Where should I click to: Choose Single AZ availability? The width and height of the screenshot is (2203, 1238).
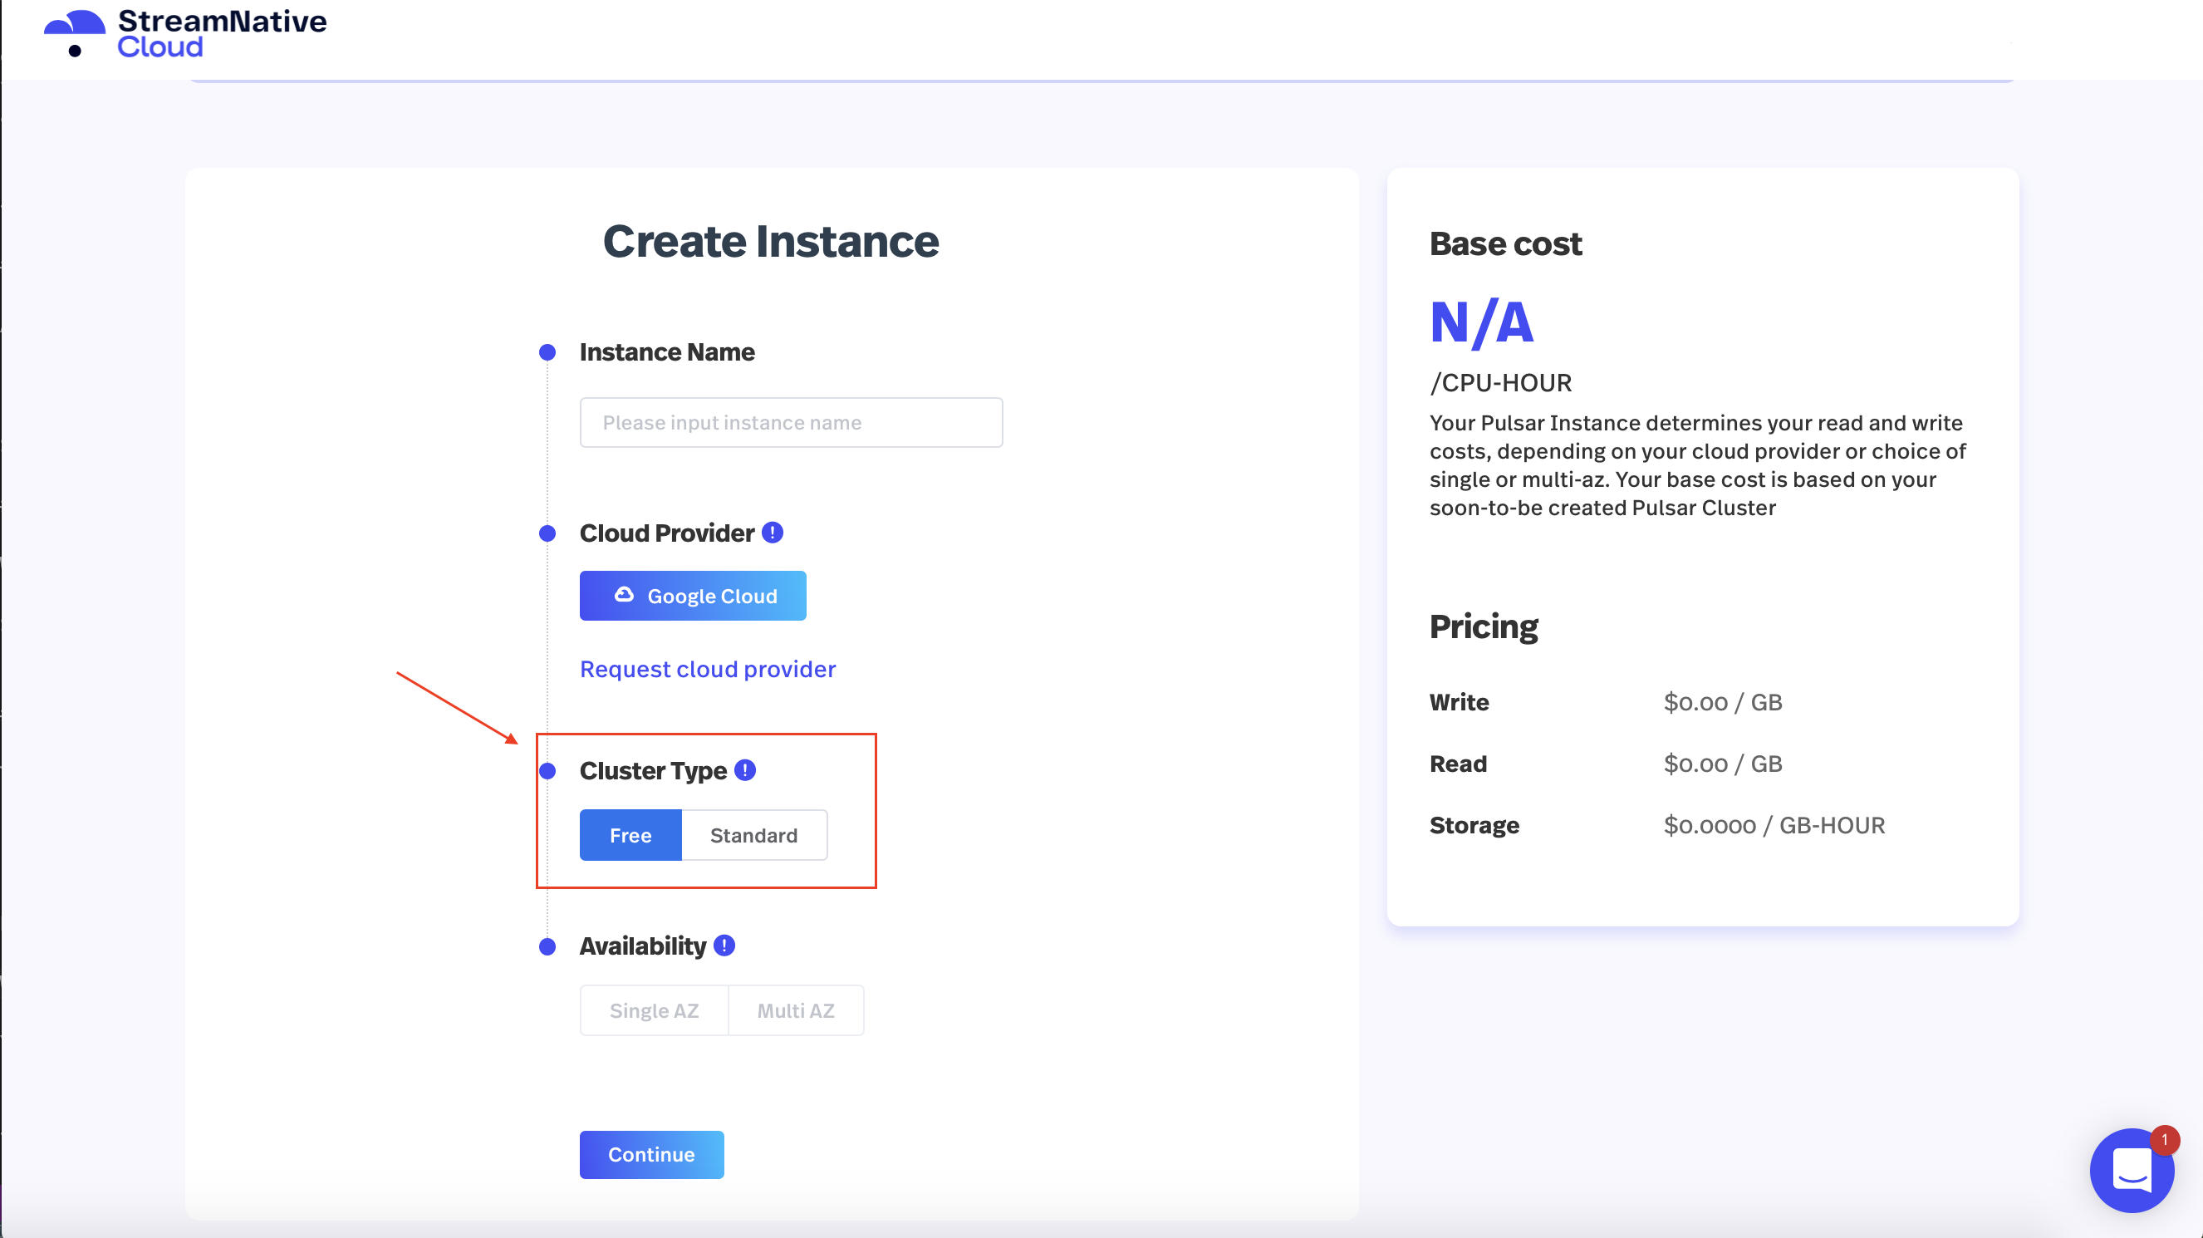654,1010
